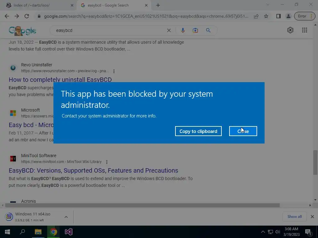
Task: Click 'Acronis' result site name
Action: [x=28, y=201]
